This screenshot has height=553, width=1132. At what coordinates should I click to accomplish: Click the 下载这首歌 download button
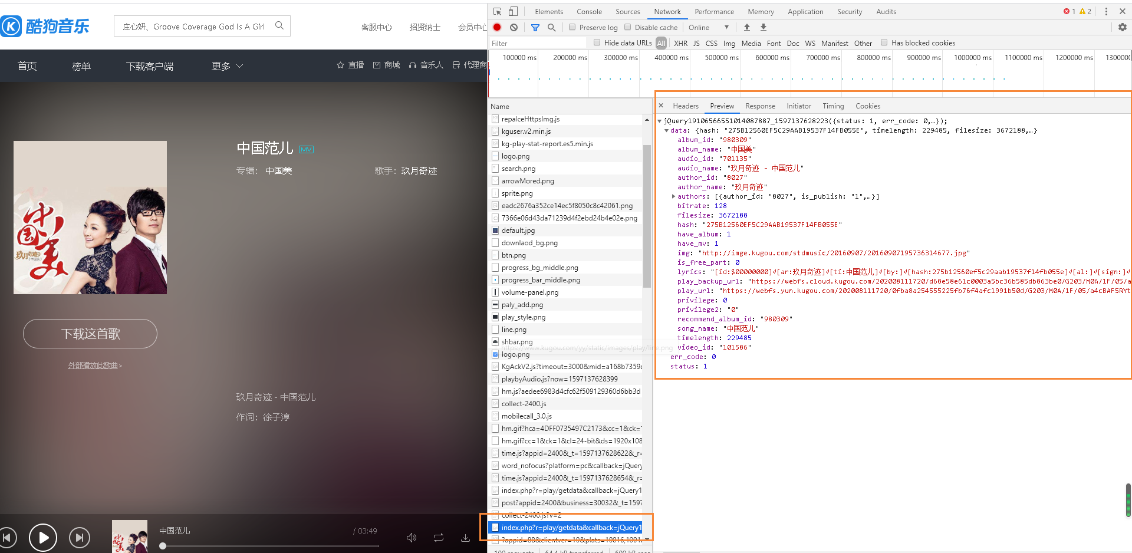[x=90, y=334]
